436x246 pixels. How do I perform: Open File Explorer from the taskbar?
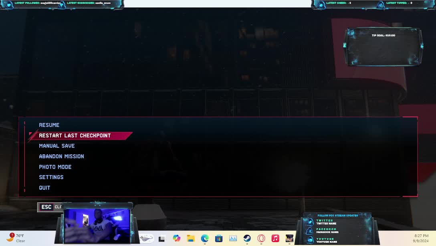point(190,238)
